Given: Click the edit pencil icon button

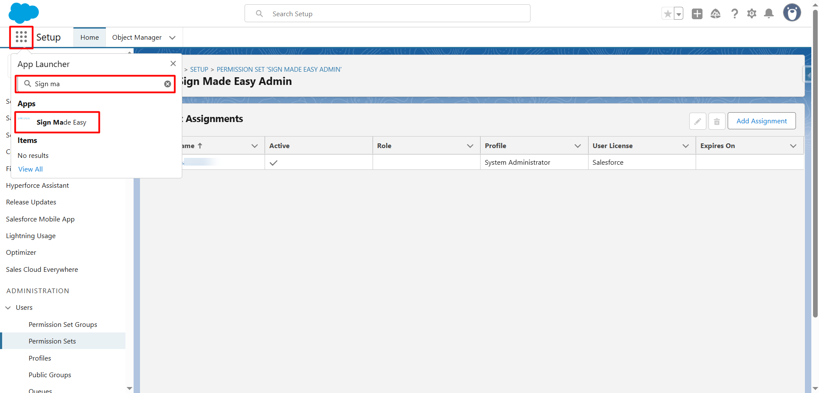Looking at the screenshot, I should click(x=697, y=122).
